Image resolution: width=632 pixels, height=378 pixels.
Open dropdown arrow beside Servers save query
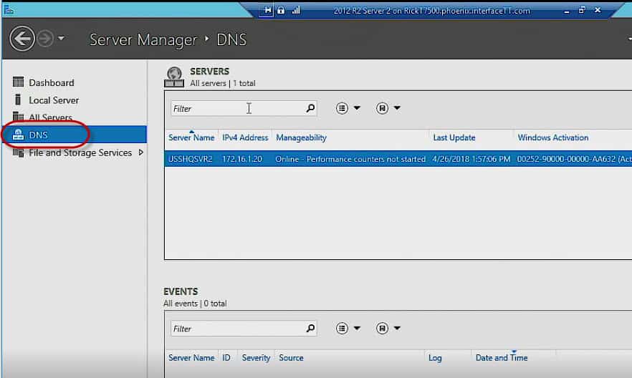[x=397, y=108]
